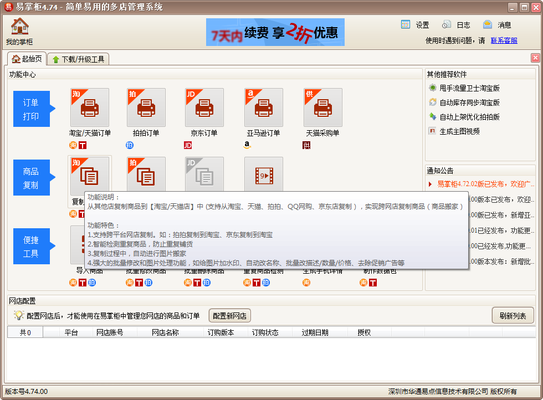Click the 共0 count header cell
The image size is (543, 400).
click(25, 332)
